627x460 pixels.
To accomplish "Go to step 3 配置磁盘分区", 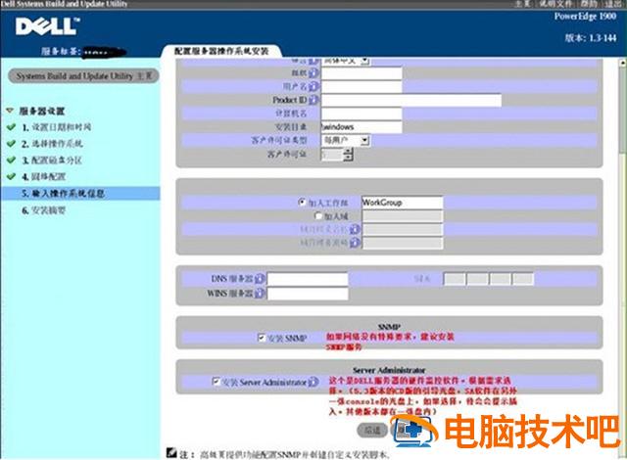I will coord(52,161).
